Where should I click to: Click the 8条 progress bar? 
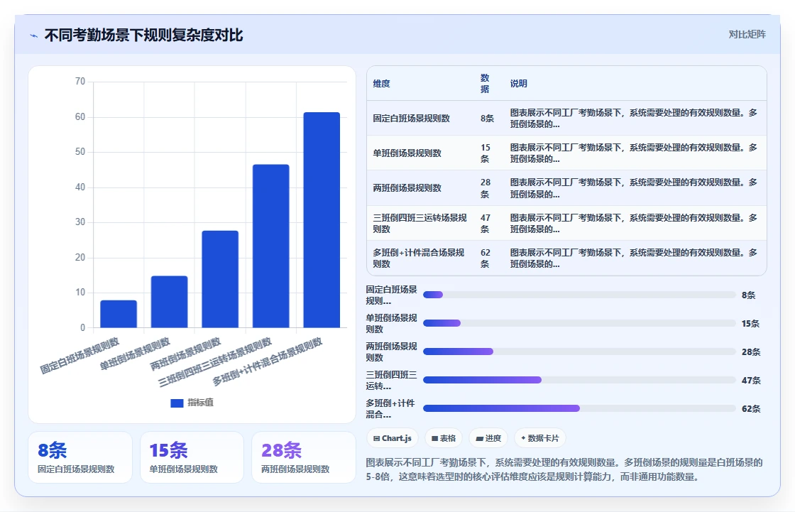coord(579,295)
